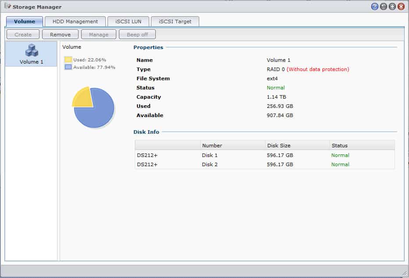The height and width of the screenshot is (278, 409).
Task: Click Normal status of Disk 2
Action: coord(340,164)
